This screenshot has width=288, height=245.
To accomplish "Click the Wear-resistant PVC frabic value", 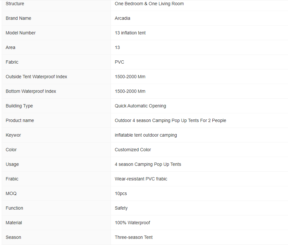I will (141, 179).
